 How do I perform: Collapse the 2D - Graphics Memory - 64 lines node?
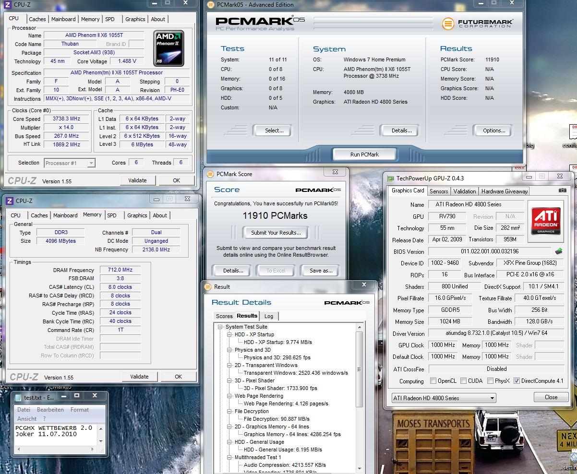click(229, 427)
